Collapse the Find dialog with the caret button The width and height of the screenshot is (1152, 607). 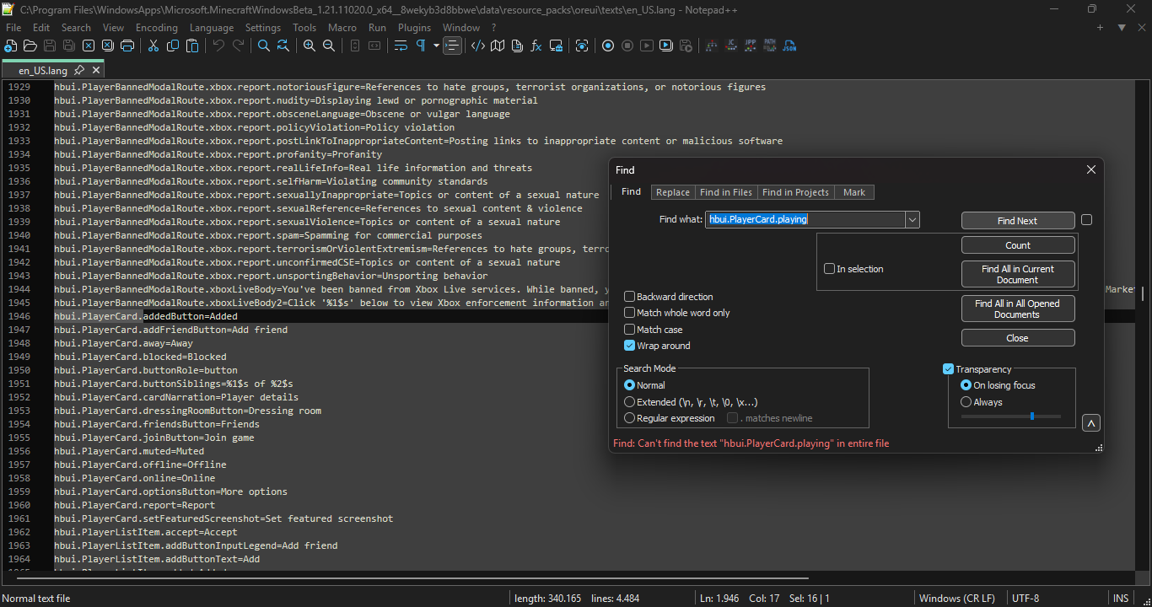(x=1090, y=423)
